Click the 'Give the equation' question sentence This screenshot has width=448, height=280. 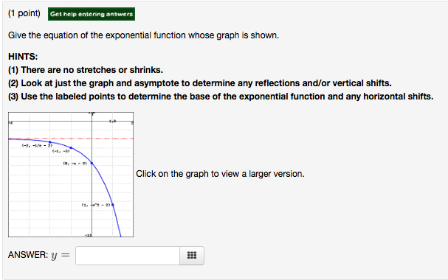click(x=143, y=35)
